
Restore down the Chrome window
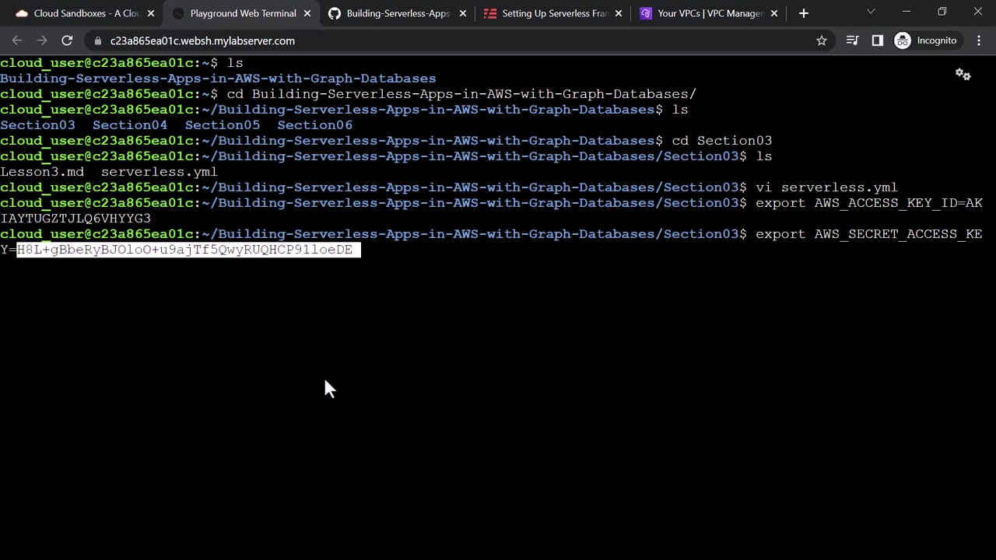[x=942, y=12]
